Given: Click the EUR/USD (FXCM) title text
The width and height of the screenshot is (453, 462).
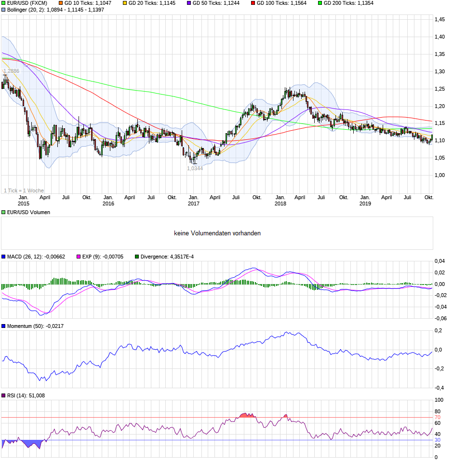Looking at the screenshot, I should (x=27, y=3).
